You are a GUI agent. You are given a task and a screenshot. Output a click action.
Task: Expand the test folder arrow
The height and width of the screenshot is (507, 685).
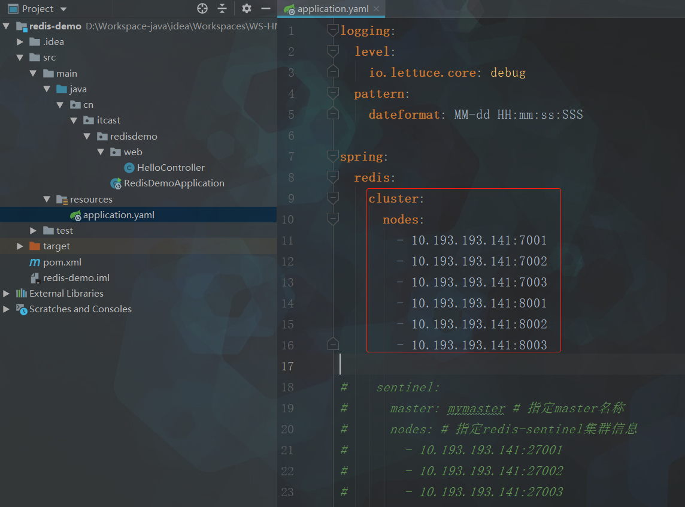pos(33,231)
